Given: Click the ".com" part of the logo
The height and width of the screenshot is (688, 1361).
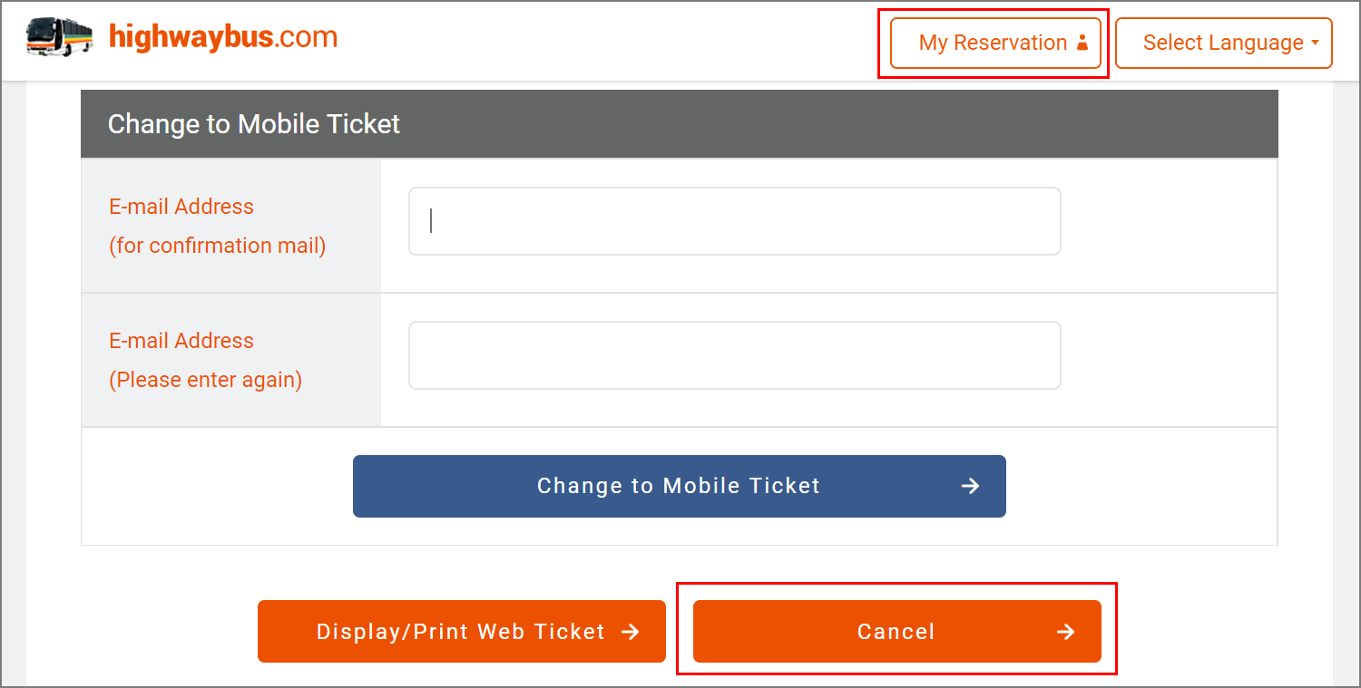Looking at the screenshot, I should click(x=307, y=37).
